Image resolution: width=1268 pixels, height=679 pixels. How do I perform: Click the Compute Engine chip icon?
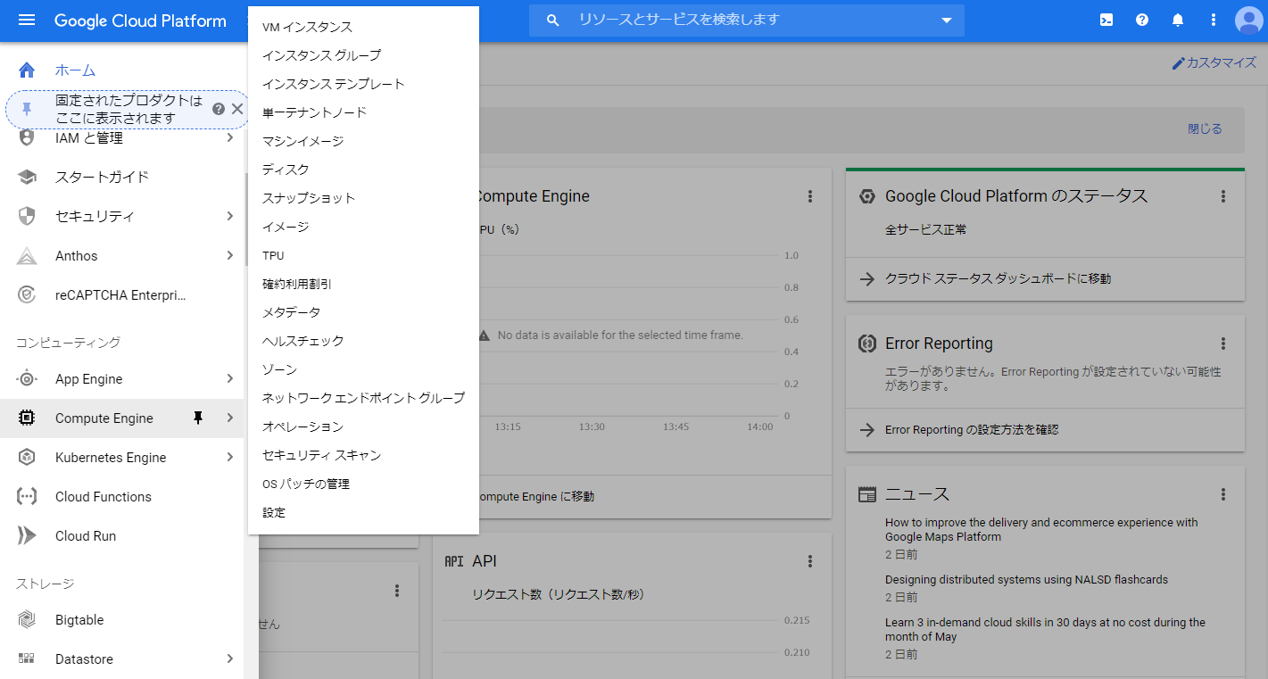[27, 418]
